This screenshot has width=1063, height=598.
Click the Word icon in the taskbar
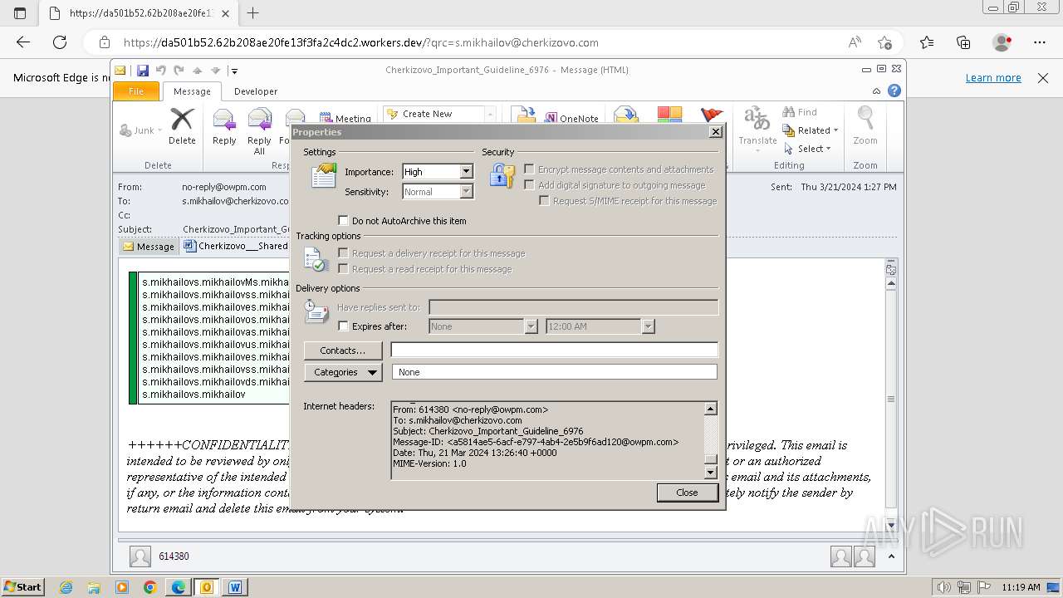[x=235, y=587]
